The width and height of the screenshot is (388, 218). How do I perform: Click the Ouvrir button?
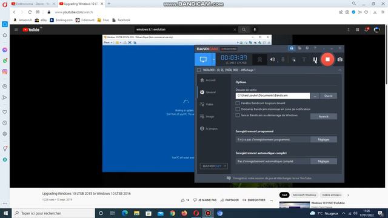click(329, 96)
